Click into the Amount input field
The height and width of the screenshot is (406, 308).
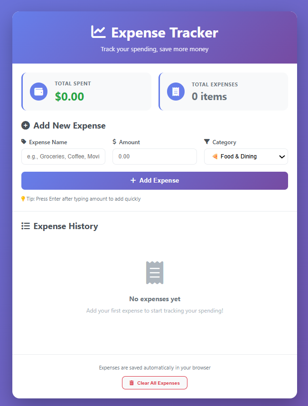pyautogui.click(x=154, y=157)
